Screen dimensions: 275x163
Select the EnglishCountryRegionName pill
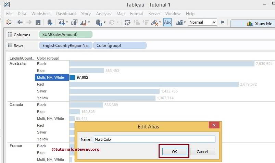point(66,46)
